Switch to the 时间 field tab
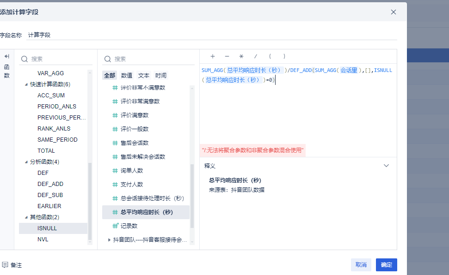Screen dimensions: 449x275 [x=161, y=76]
